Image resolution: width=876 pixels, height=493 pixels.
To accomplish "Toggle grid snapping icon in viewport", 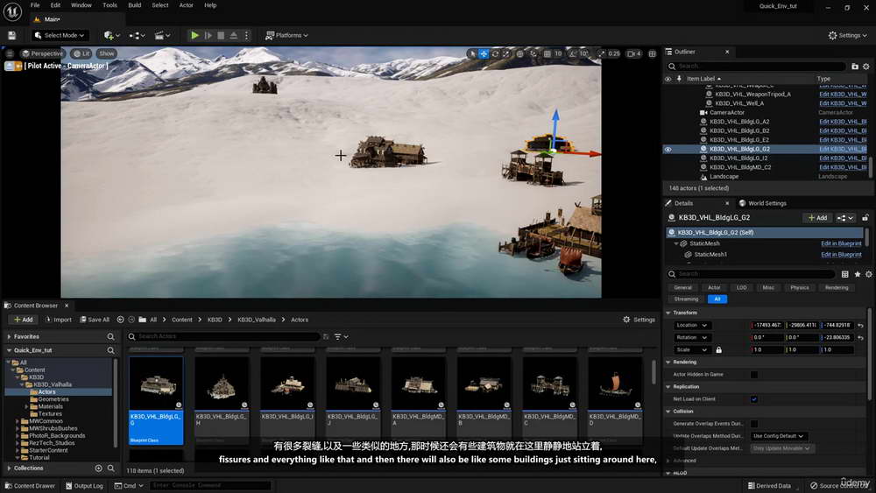I will pos(547,53).
